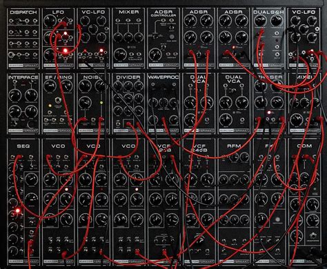Click the EF / RING module title
This screenshot has height=269, width=327.
point(59,77)
